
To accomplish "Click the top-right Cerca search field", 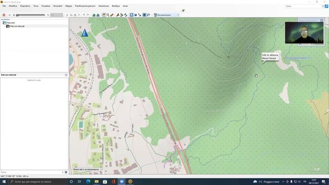I will point(304,6).
